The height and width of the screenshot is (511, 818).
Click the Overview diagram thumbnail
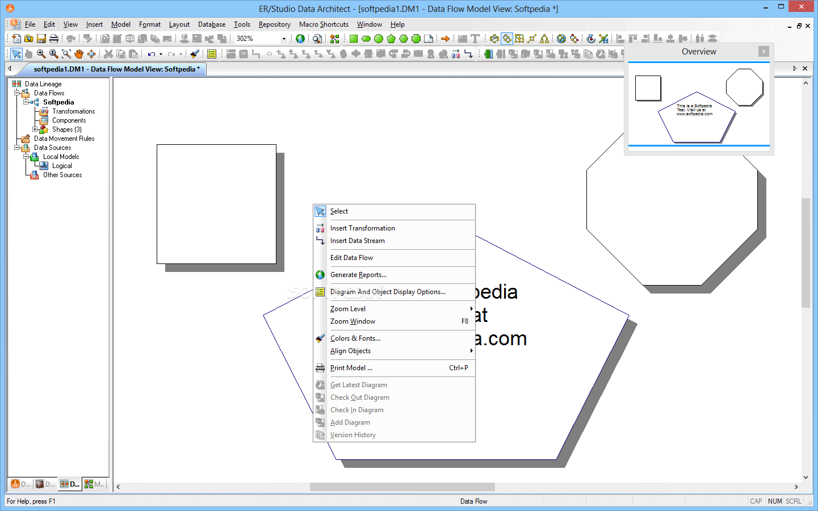tap(699, 104)
